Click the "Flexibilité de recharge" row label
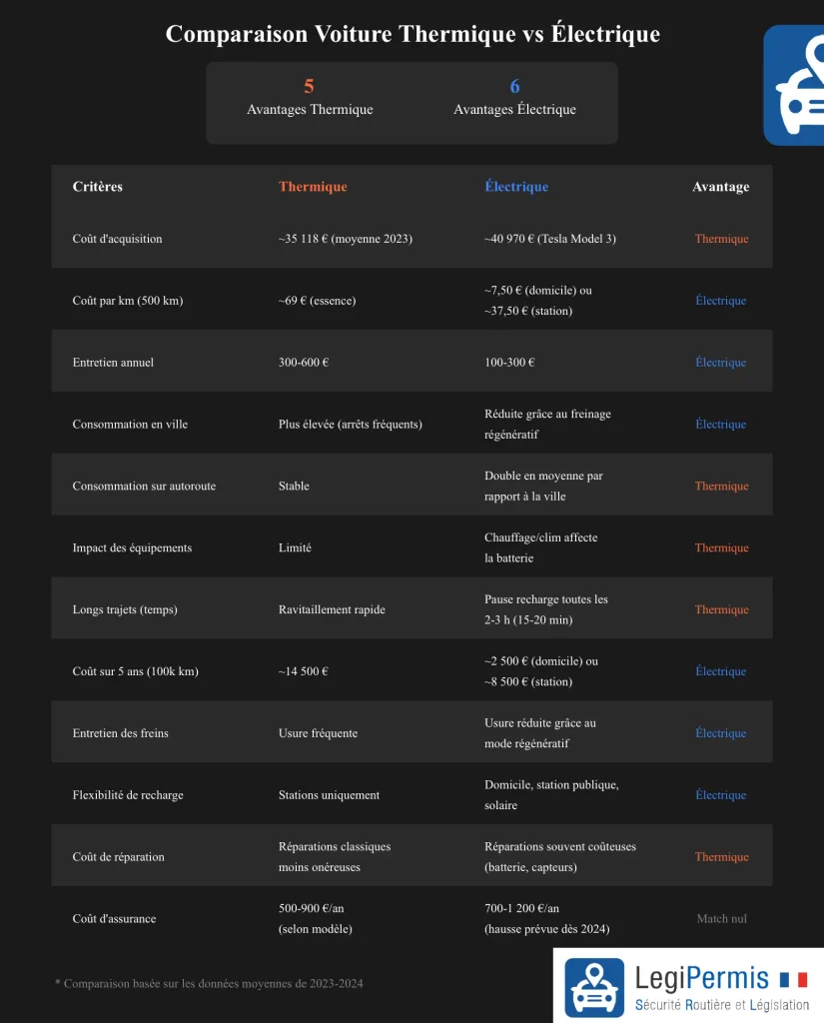 [x=128, y=795]
